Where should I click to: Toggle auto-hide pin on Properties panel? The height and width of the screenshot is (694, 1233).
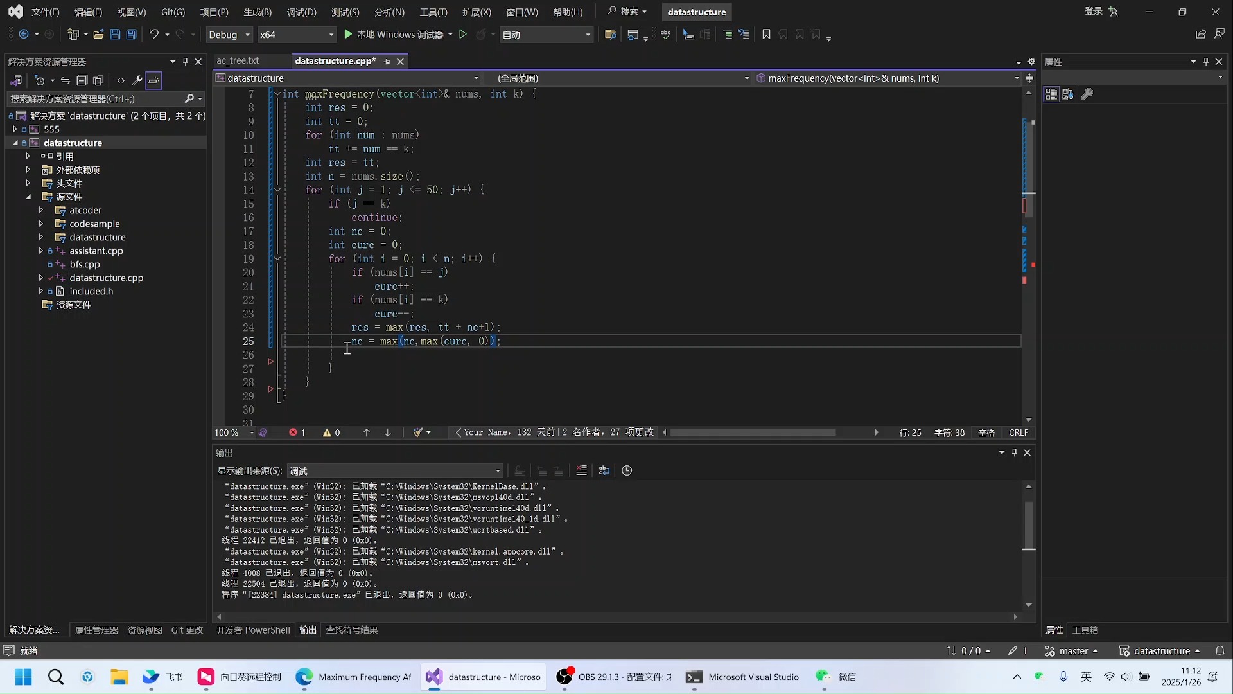(1206, 62)
